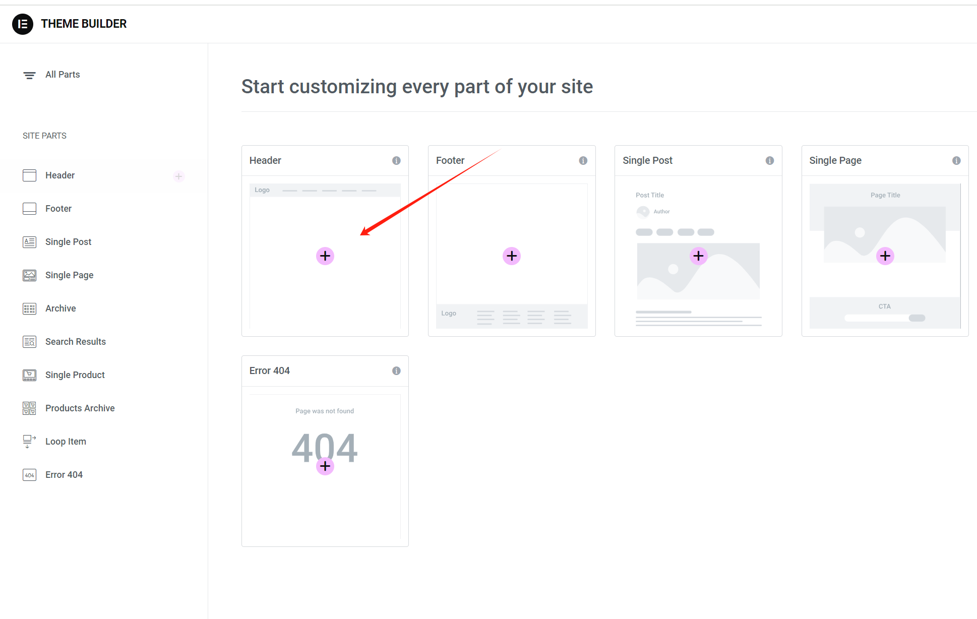Click the Products Archive tree item
The height and width of the screenshot is (619, 977).
[80, 407]
